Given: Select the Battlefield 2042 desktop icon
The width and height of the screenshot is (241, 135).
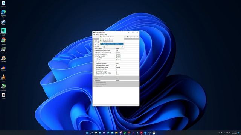Looking at the screenshot, I should 3,32.
